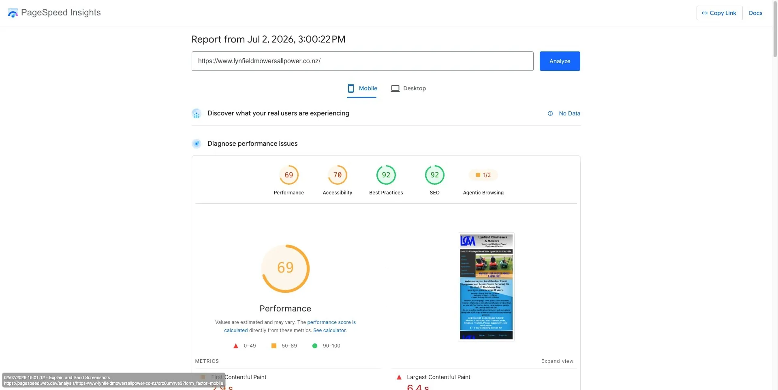
Task: Click the Largest Contentful Paint red triangle
Action: coord(399,377)
